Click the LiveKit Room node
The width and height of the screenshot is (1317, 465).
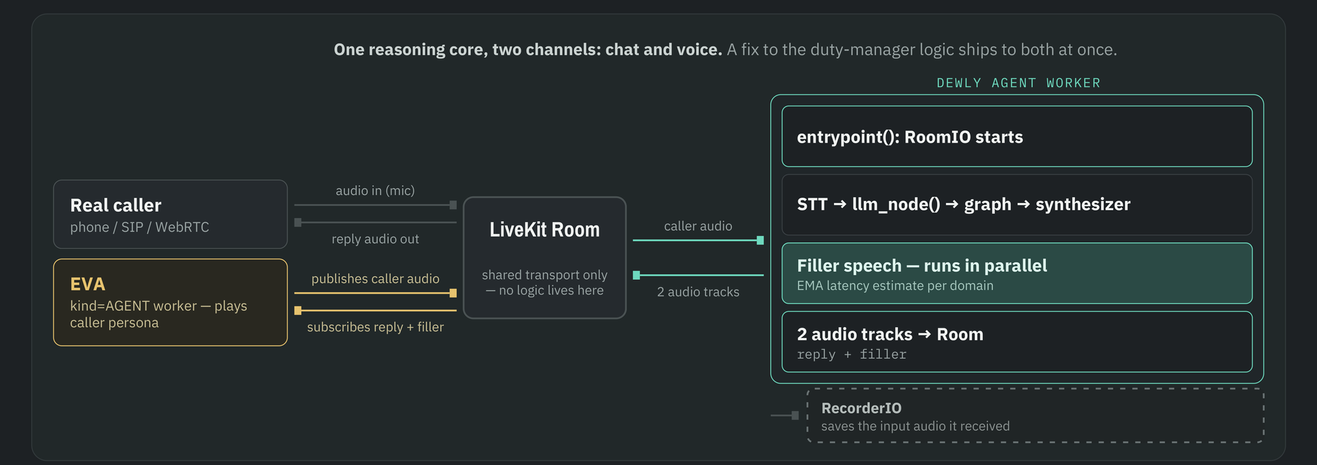[x=545, y=258]
